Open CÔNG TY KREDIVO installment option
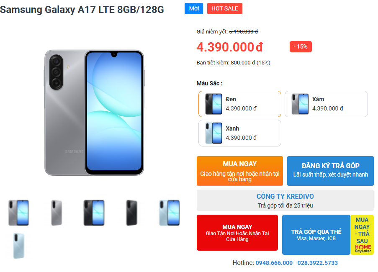 pos(285,200)
